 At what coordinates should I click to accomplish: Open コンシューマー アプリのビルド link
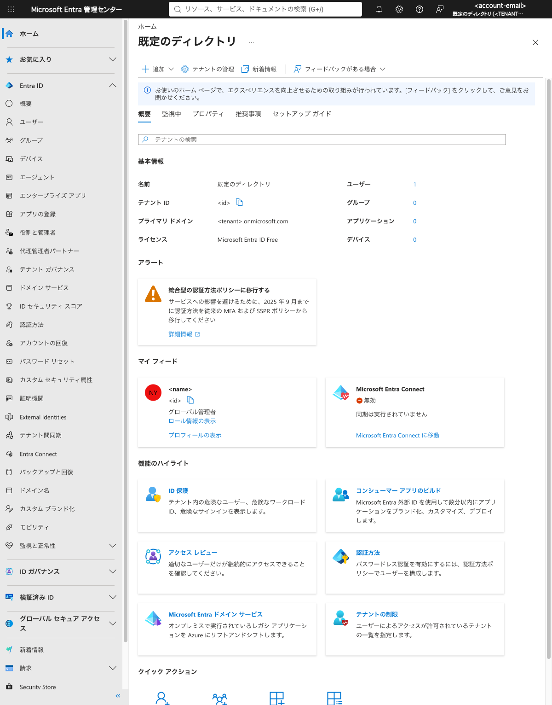point(398,490)
